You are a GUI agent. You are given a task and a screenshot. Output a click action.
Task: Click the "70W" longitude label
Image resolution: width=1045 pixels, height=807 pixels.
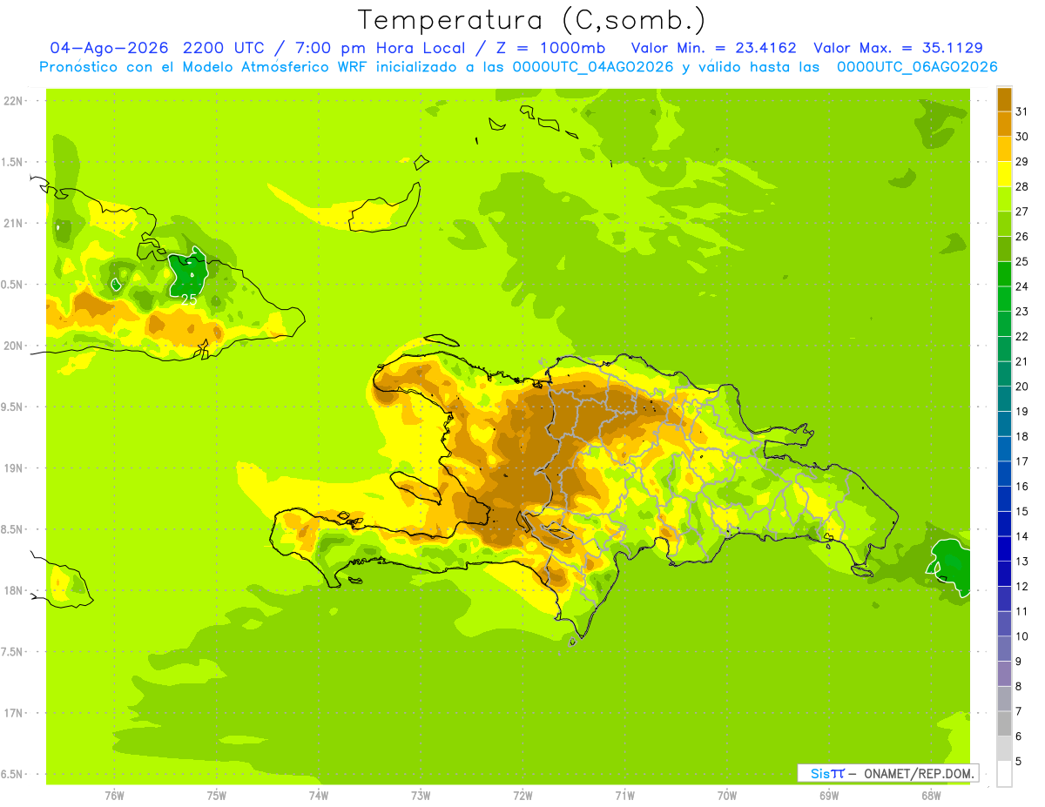click(727, 796)
